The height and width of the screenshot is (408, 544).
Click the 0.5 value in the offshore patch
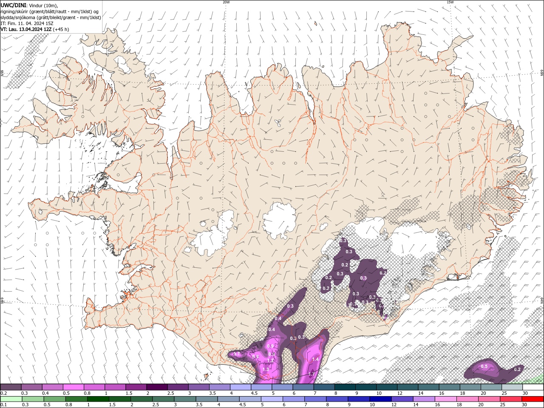tap(484, 366)
